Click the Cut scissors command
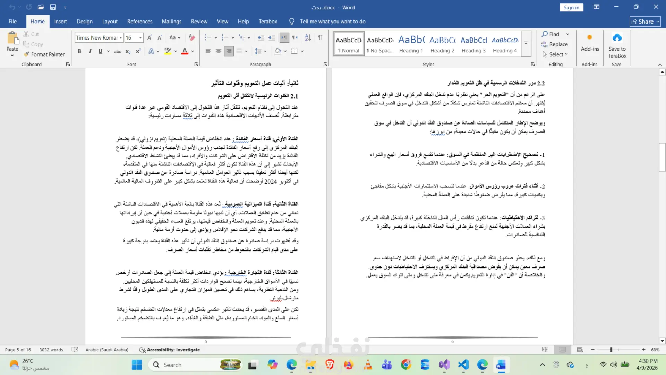666x375 pixels. [31, 34]
